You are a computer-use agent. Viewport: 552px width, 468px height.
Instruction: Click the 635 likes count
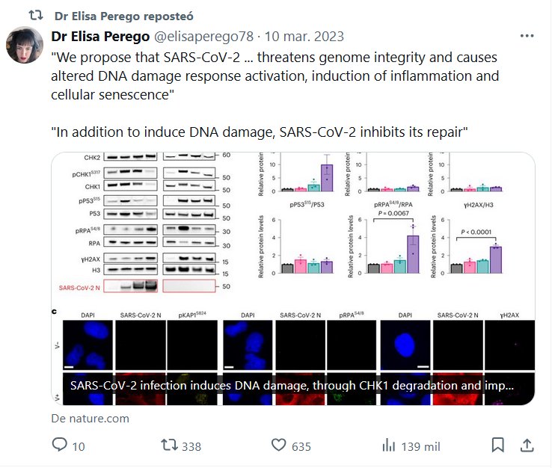pos(301,446)
